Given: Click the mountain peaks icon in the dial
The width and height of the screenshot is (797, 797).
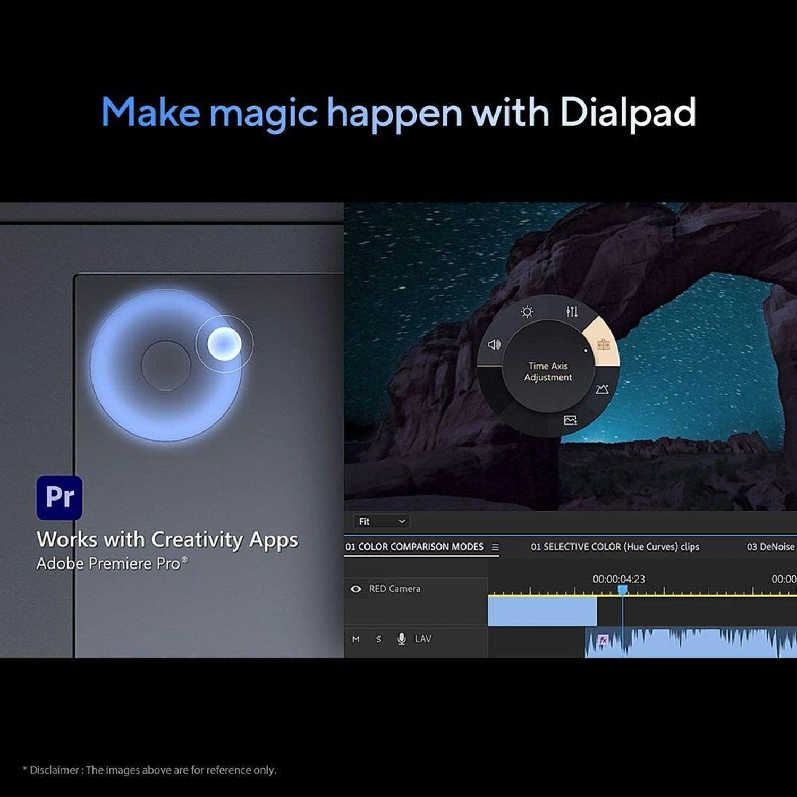Looking at the screenshot, I should click(x=602, y=389).
